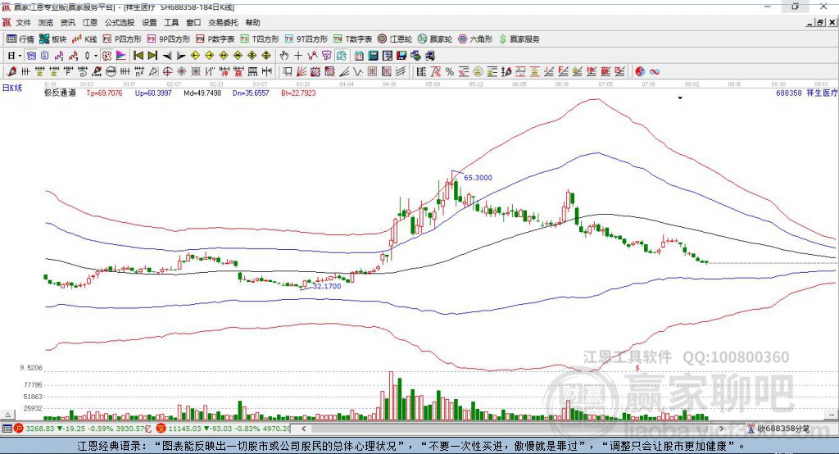Open the 设置 menu

pos(149,22)
